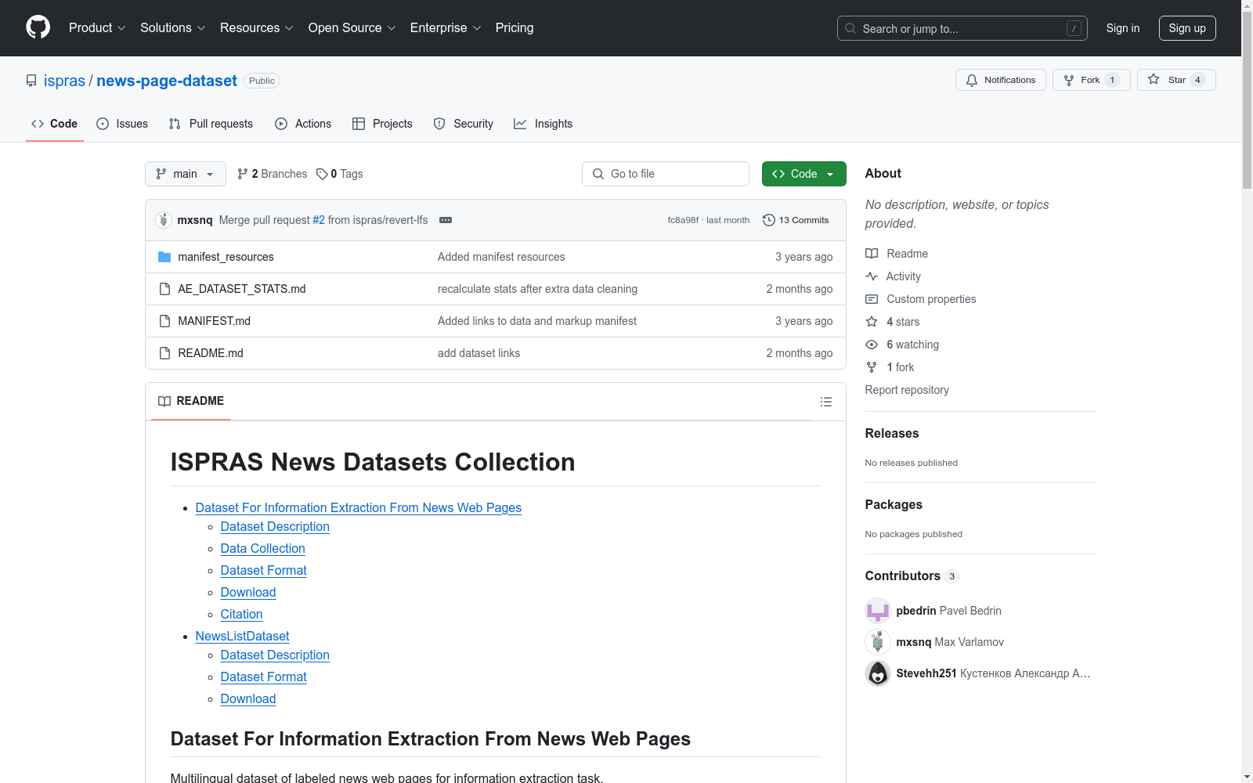
Task: Go to the Actions tab
Action: click(x=303, y=124)
